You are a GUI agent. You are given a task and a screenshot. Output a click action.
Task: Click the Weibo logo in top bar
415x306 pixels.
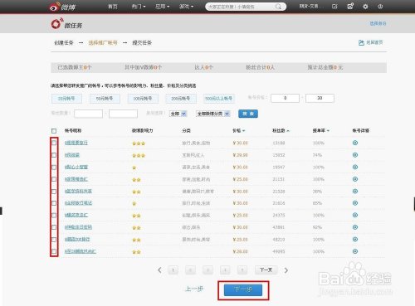pyautogui.click(x=62, y=7)
